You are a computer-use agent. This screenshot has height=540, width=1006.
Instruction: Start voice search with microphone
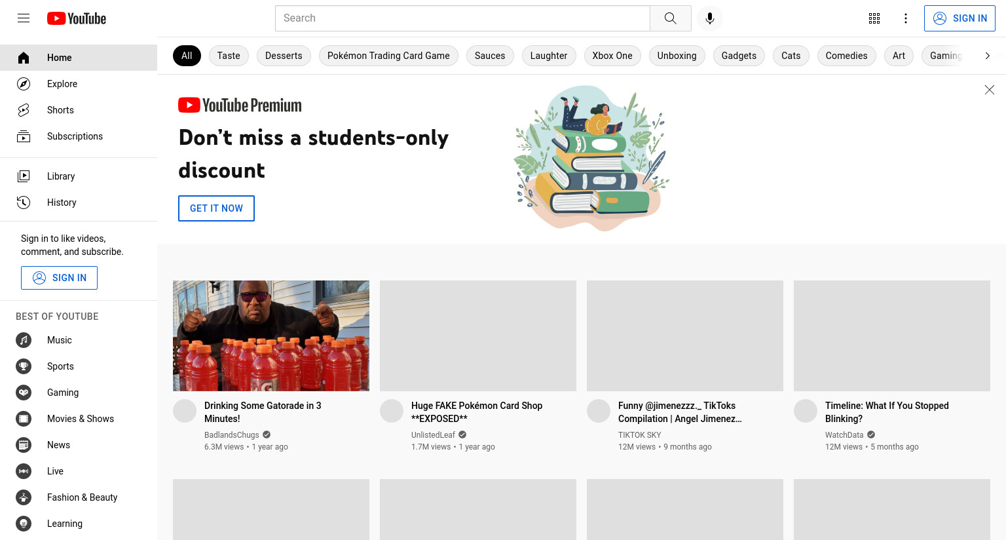[710, 18]
